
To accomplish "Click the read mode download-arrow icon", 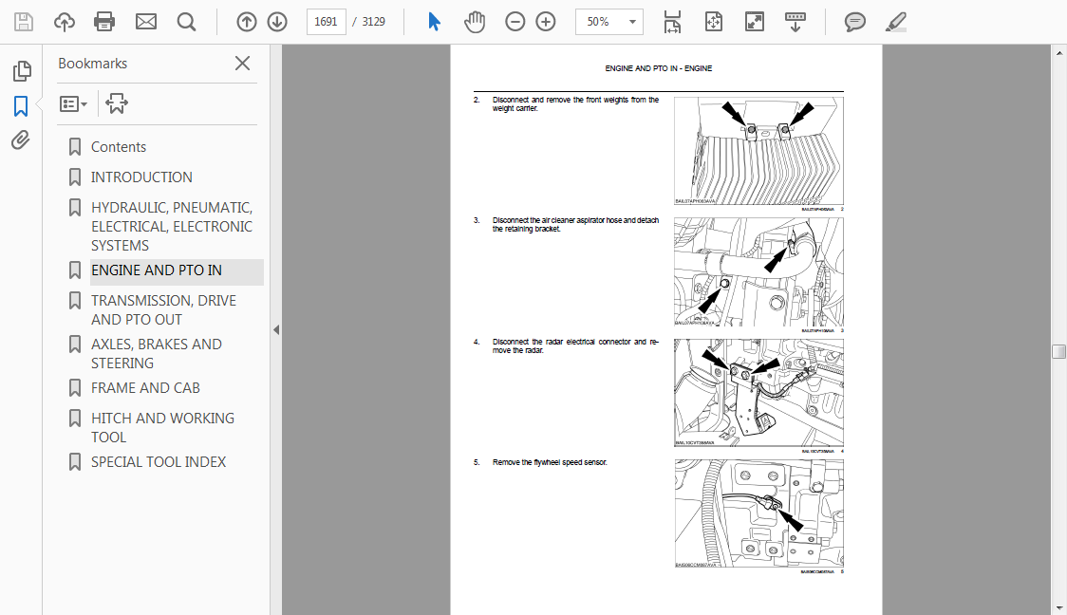I will pos(795,22).
